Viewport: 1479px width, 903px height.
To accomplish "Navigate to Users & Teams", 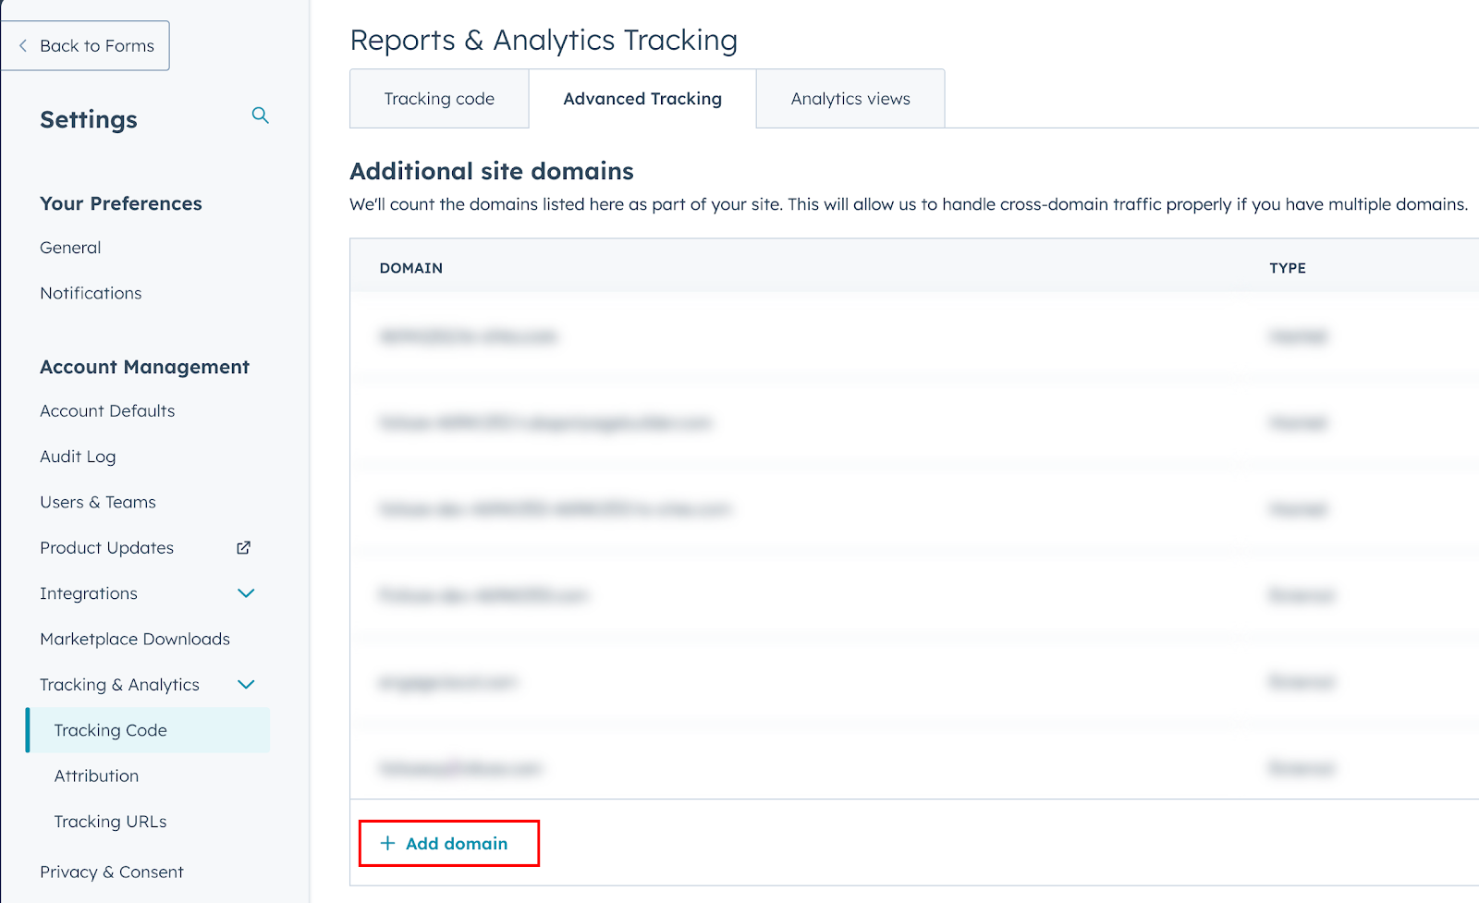I will tap(98, 502).
